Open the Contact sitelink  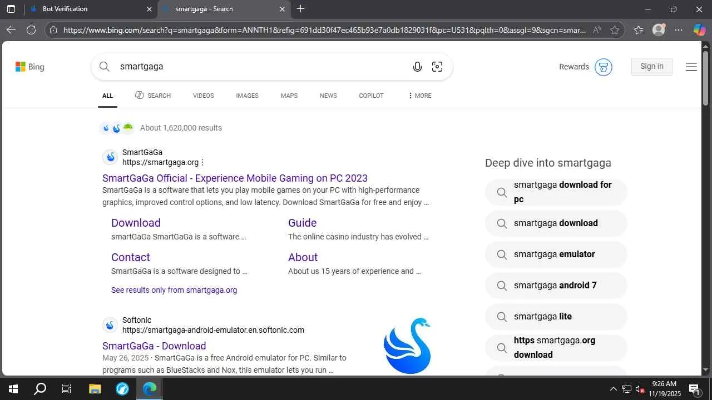pyautogui.click(x=131, y=257)
